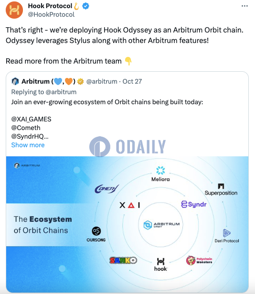Expand quoted tweet with Show more

coord(28,145)
